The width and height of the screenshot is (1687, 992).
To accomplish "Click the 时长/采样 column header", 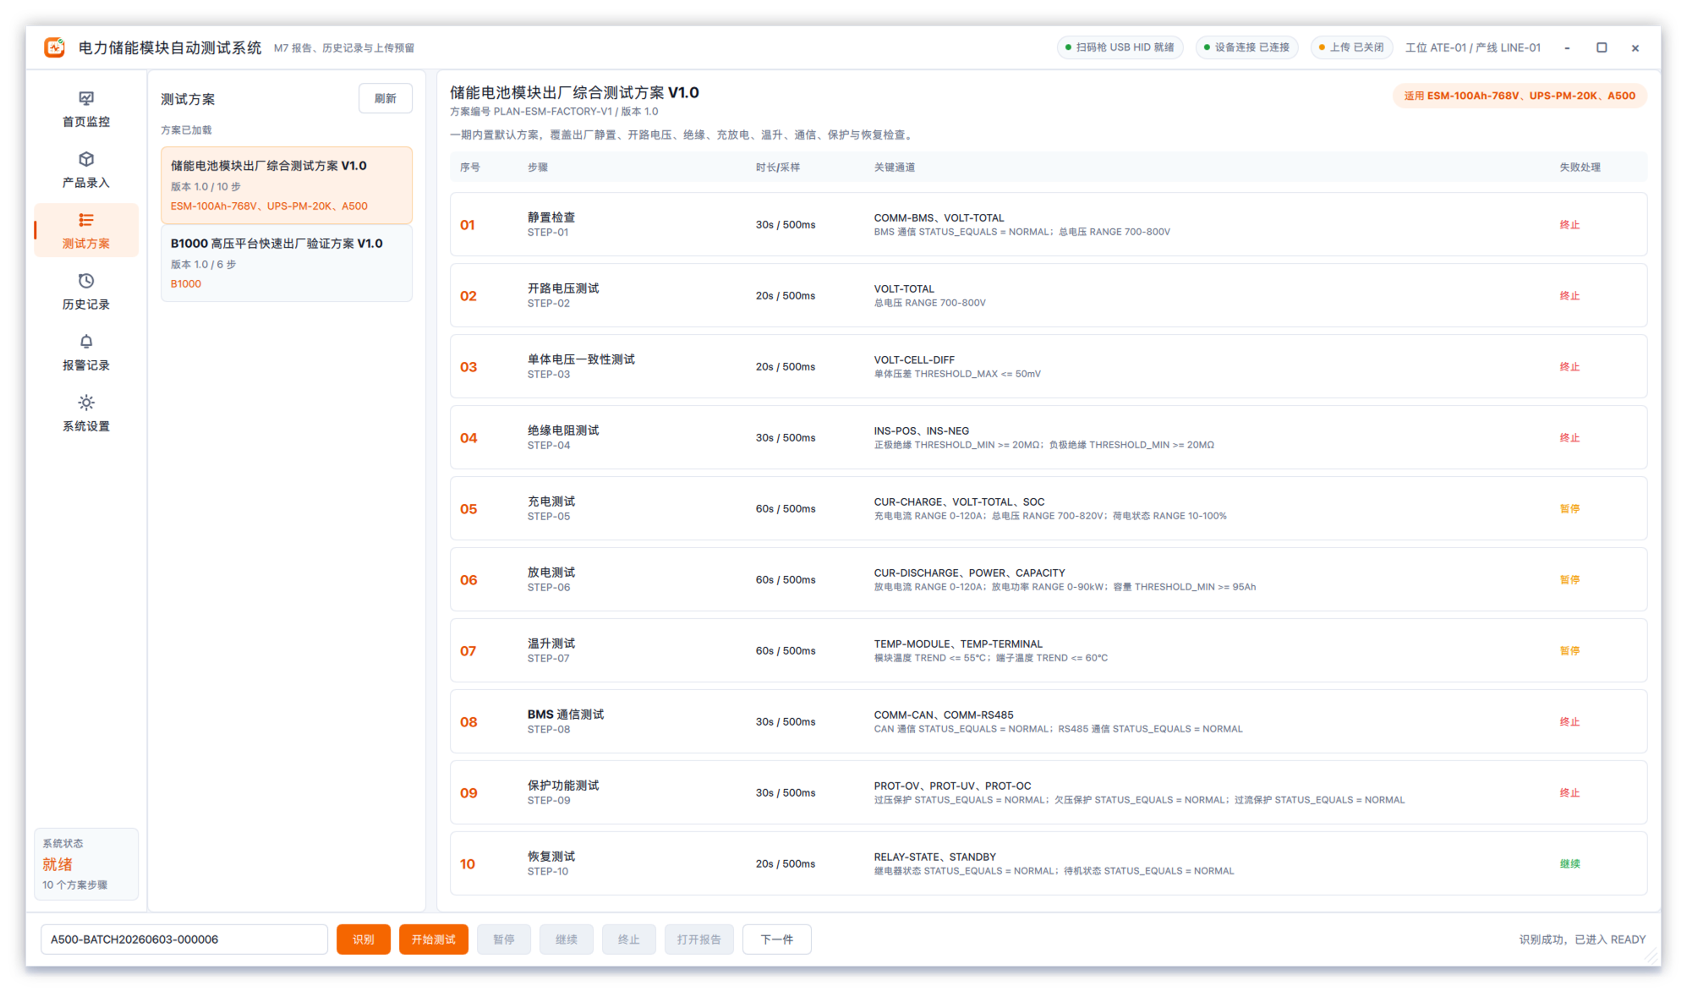I will click(777, 167).
